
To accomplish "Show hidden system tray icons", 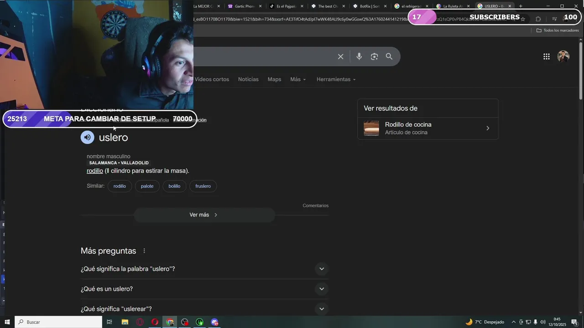I will click(513, 322).
